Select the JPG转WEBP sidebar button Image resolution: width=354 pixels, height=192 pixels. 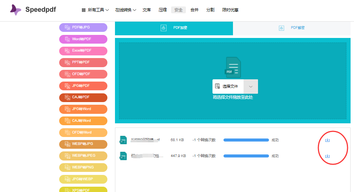pyautogui.click(x=83, y=179)
